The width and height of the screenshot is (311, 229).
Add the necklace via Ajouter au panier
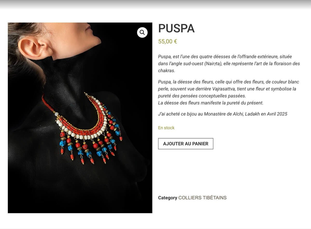click(186, 144)
